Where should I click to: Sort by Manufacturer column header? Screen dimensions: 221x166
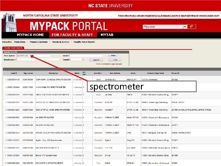[115, 73]
